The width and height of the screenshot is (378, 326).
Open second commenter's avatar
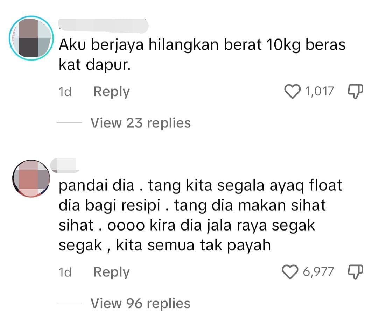tap(31, 178)
